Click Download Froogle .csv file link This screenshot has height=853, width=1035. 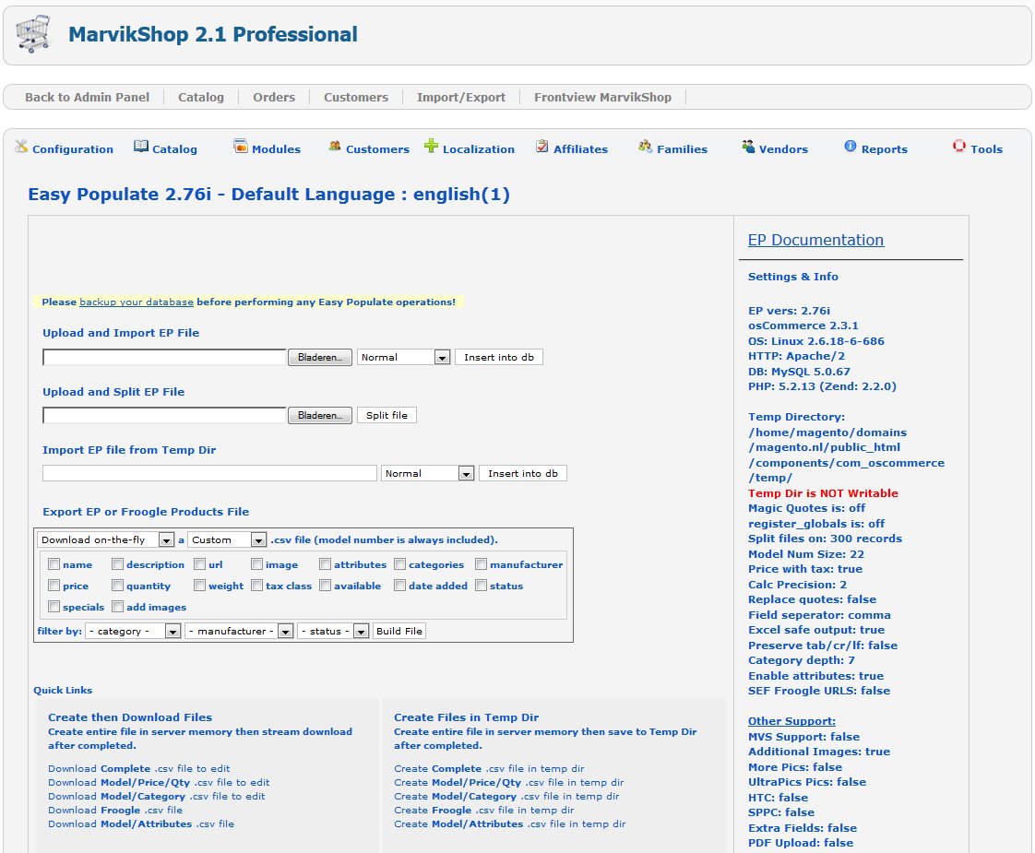click(x=115, y=810)
